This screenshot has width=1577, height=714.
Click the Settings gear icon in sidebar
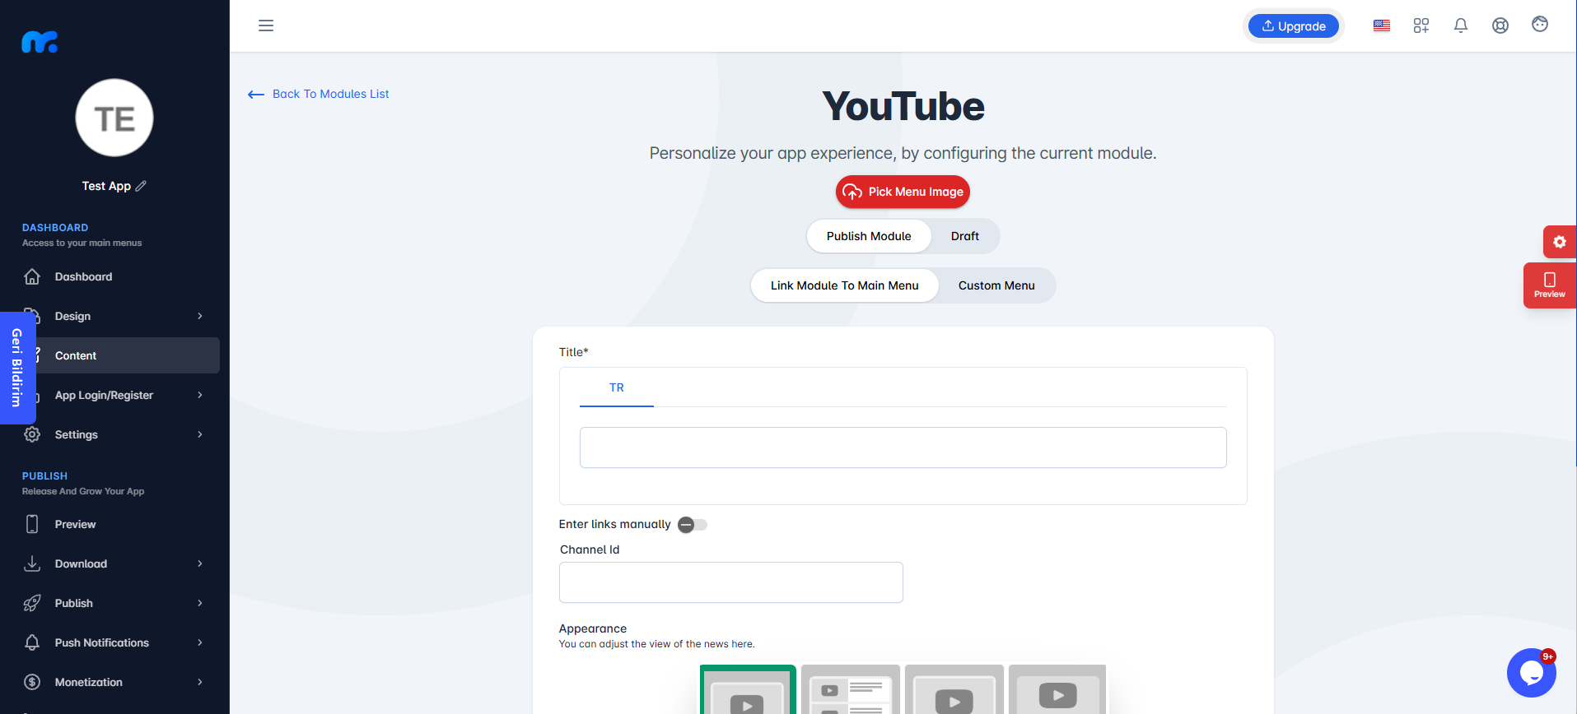(32, 434)
